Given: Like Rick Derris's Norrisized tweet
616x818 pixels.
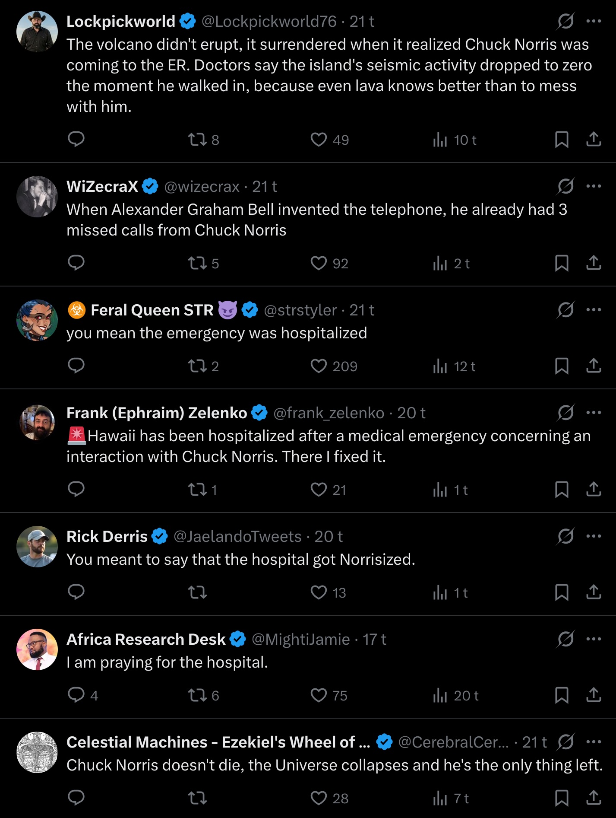Looking at the screenshot, I should click(x=319, y=592).
